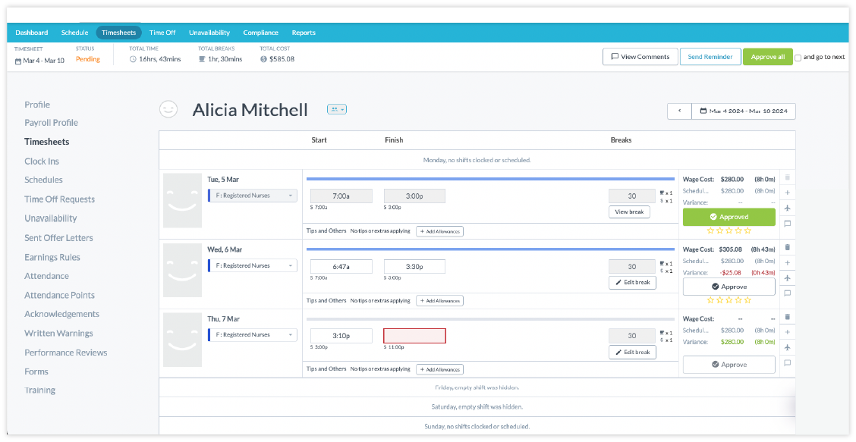Rate Wednesday's shift using the fifth star
Viewport: 856px width, 442px height.
(747, 300)
